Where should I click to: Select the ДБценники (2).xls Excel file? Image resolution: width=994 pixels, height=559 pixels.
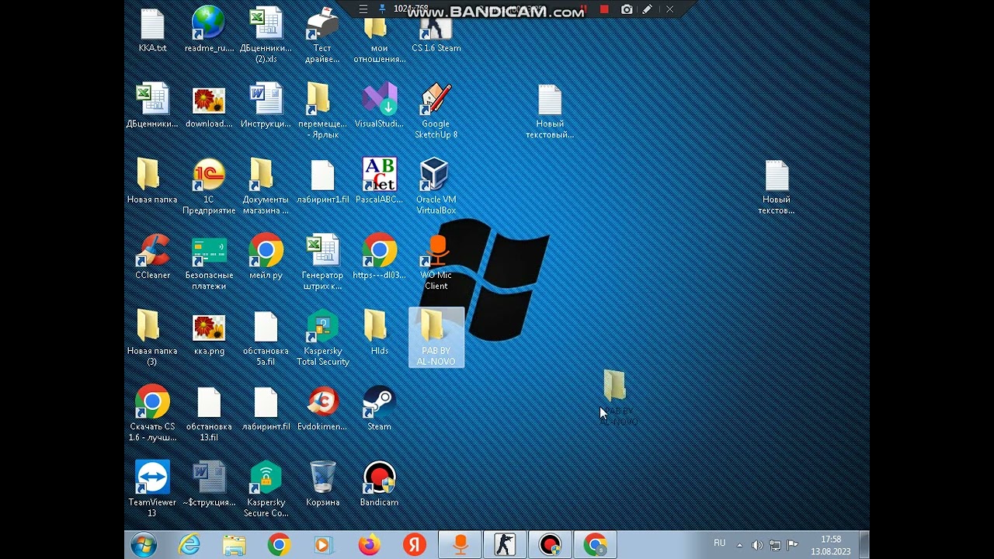pos(266,36)
